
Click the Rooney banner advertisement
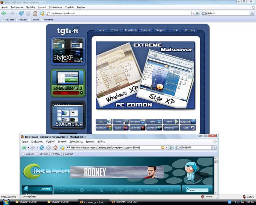[x=117, y=172]
